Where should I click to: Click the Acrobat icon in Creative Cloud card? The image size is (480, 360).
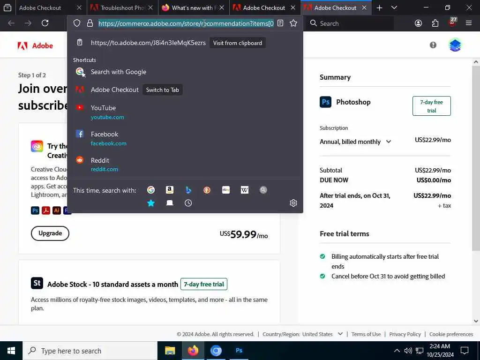point(46,210)
